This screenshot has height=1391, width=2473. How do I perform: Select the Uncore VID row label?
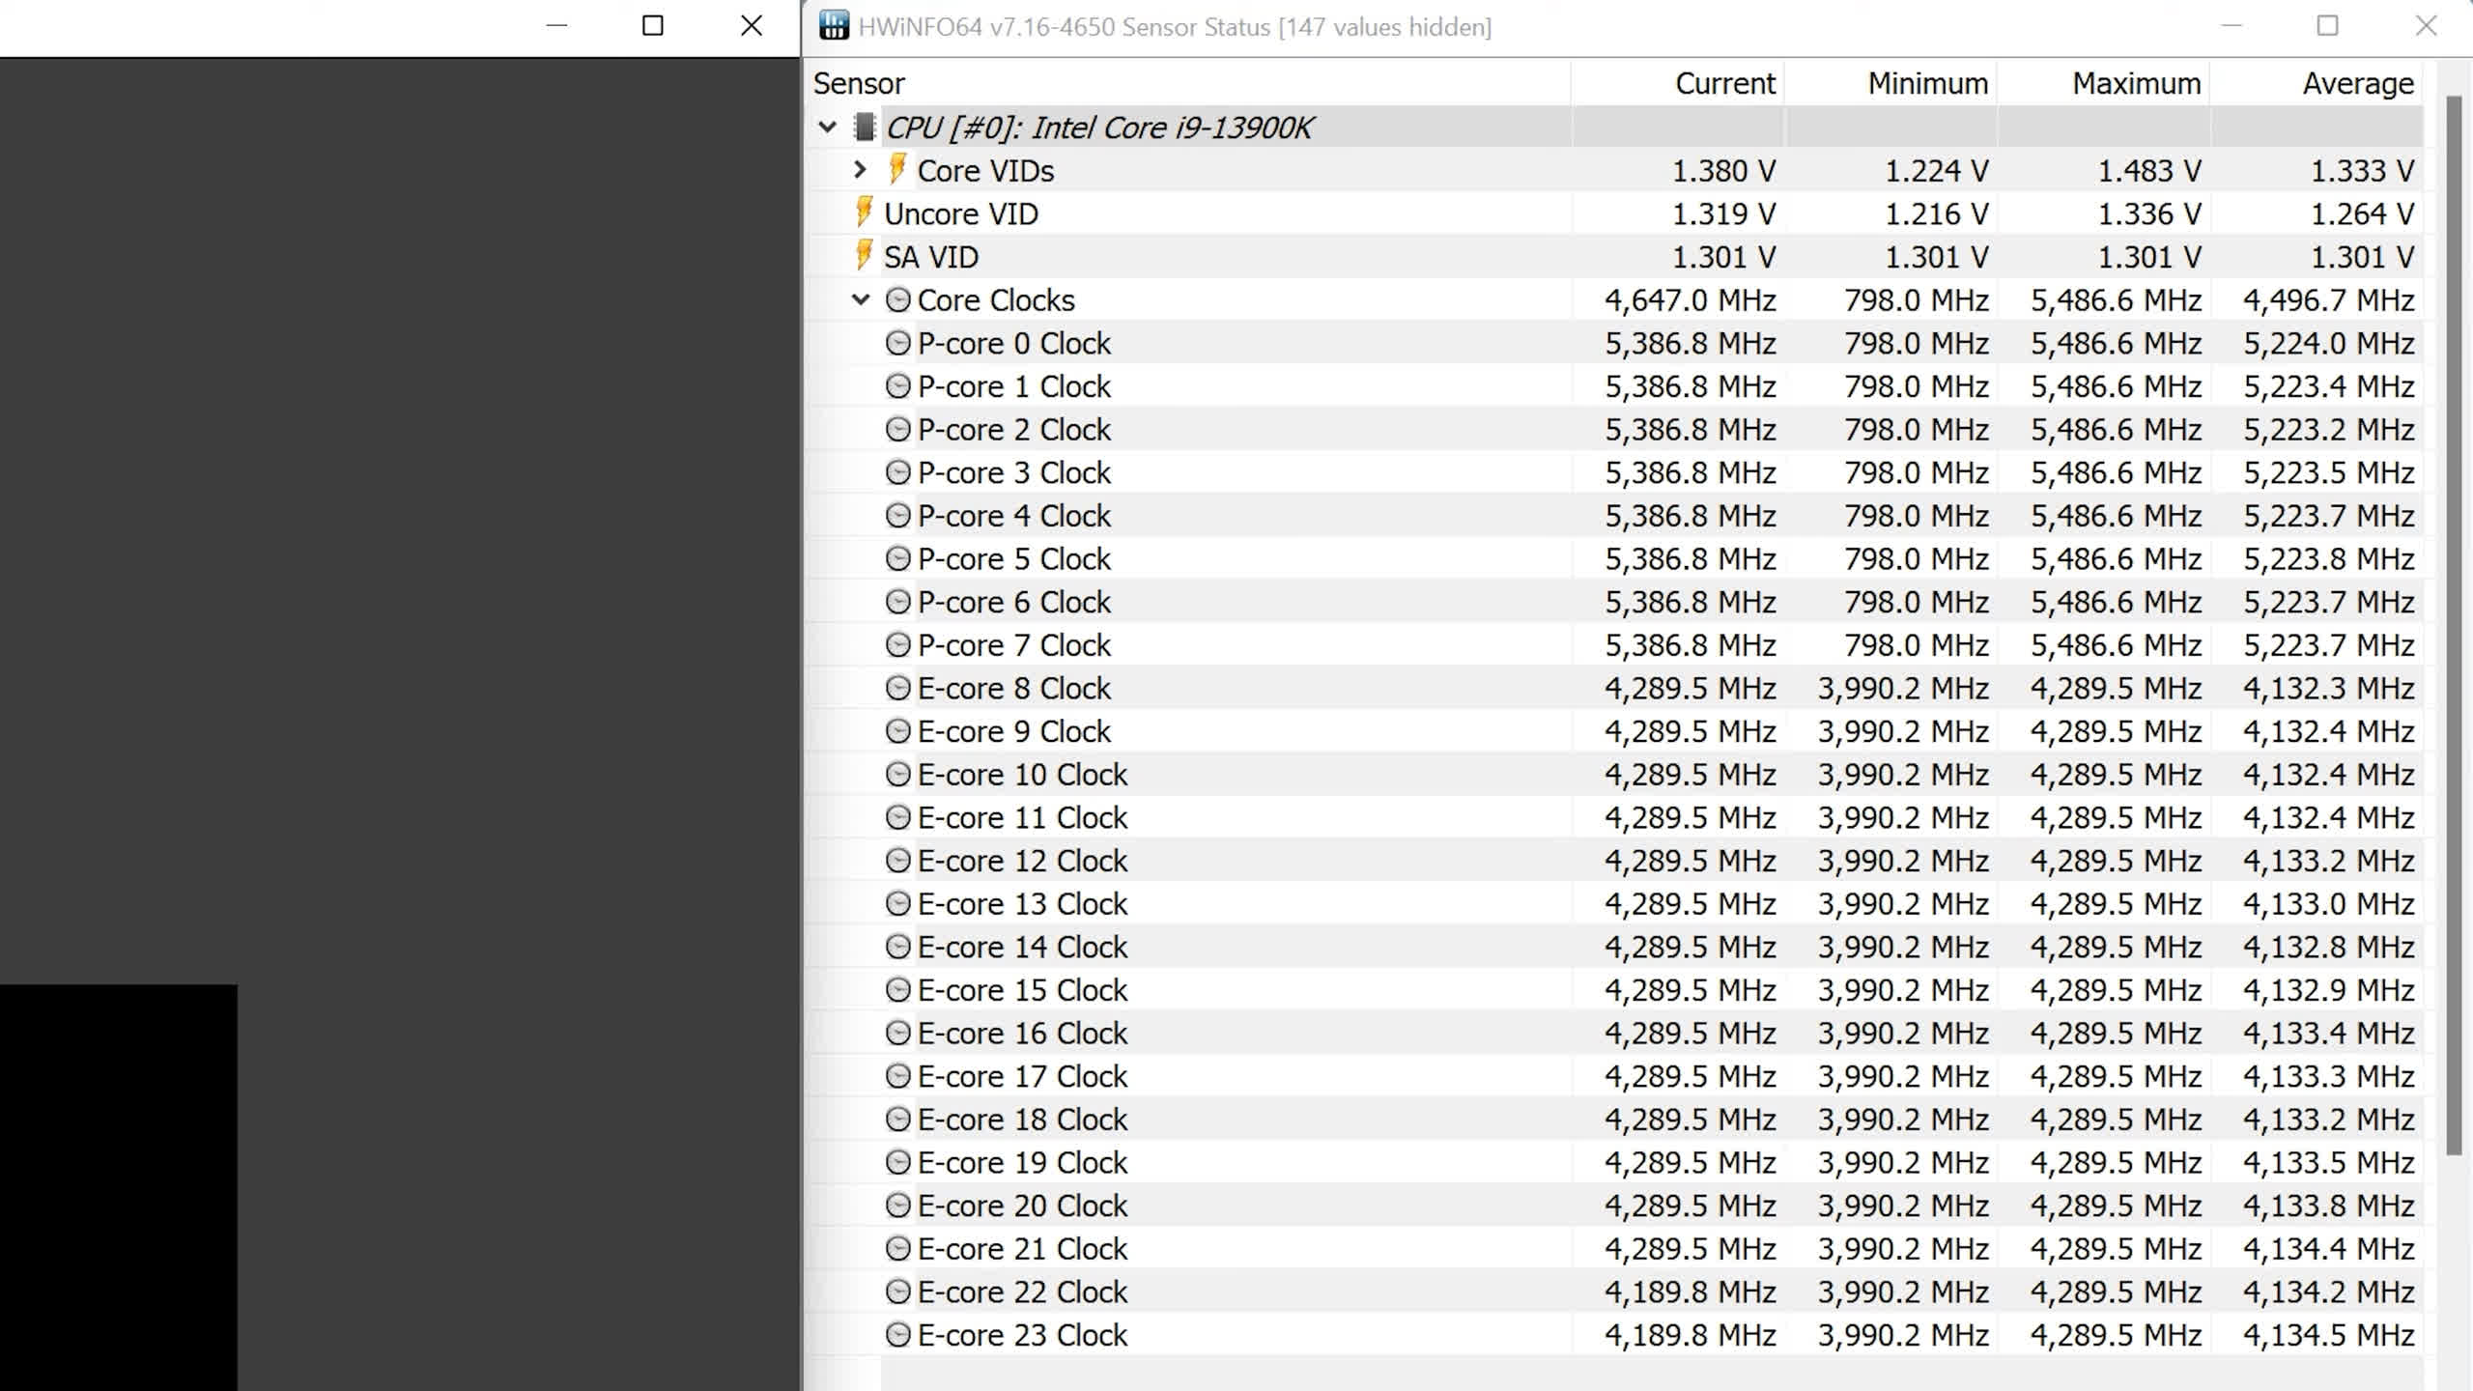click(x=960, y=213)
